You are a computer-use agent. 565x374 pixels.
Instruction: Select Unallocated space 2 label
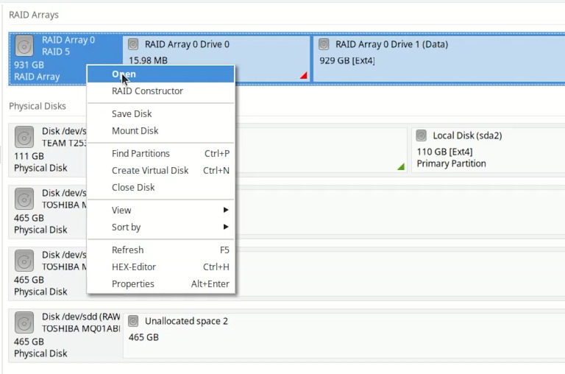click(186, 321)
